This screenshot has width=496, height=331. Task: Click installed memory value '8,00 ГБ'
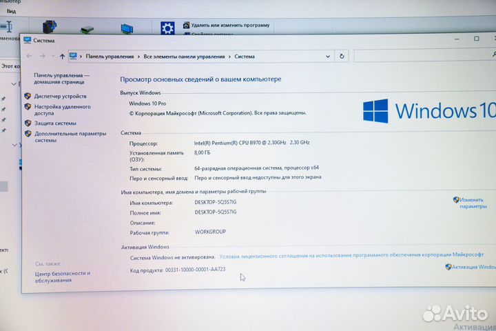[202, 152]
